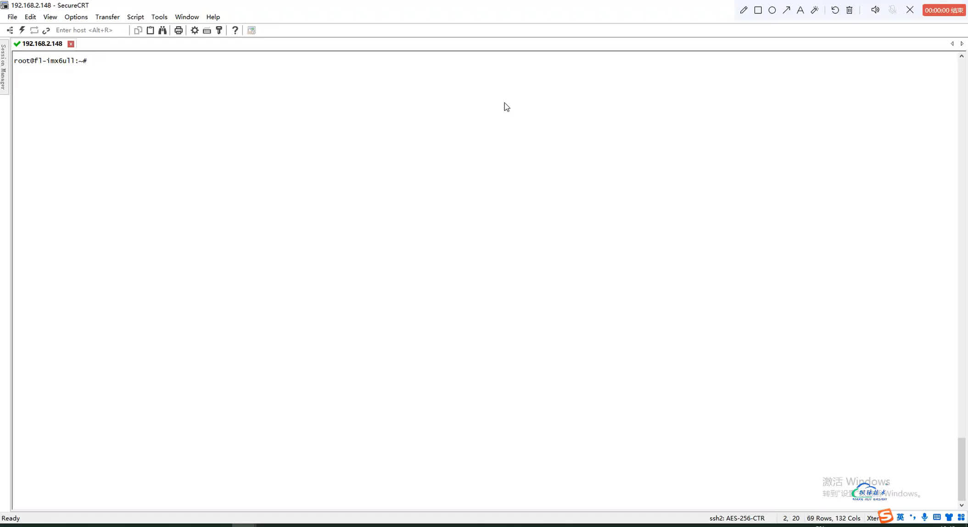Screen dimensions: 968x527
Task: Open Find with the binoculars icon
Action: point(162,30)
